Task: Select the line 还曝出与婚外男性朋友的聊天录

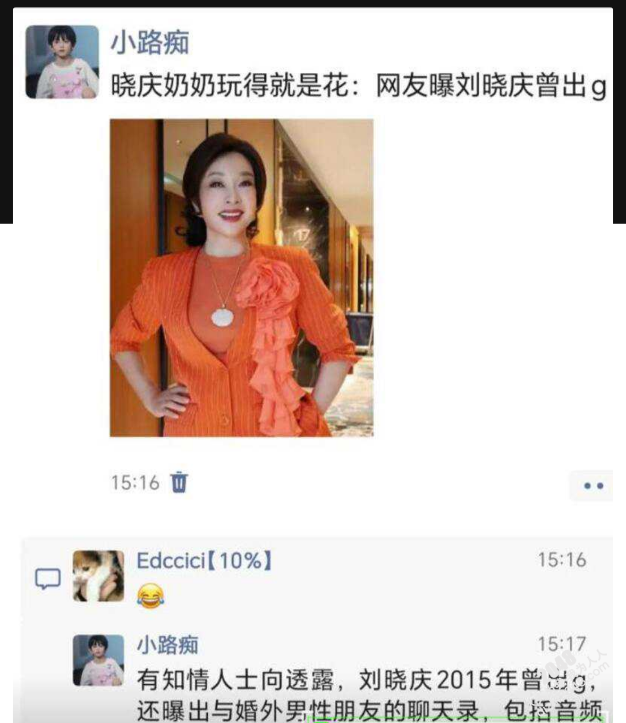Action: 308,711
